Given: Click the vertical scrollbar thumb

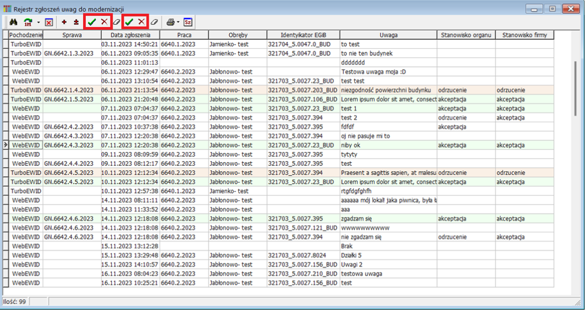Looking at the screenshot, I should click(577, 87).
